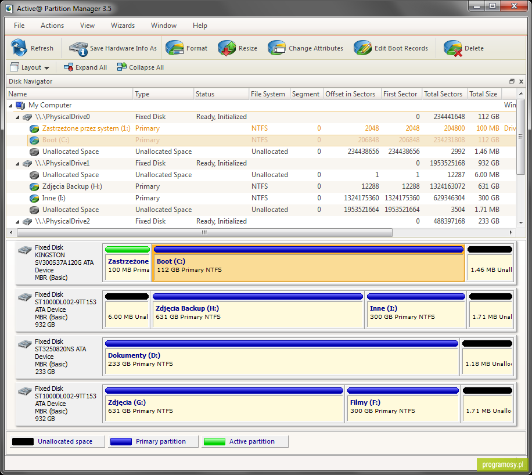
Task: Click the app icon in the title bar
Action: coord(9,9)
